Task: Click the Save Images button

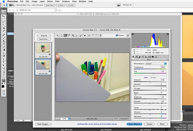Action: 43,124
